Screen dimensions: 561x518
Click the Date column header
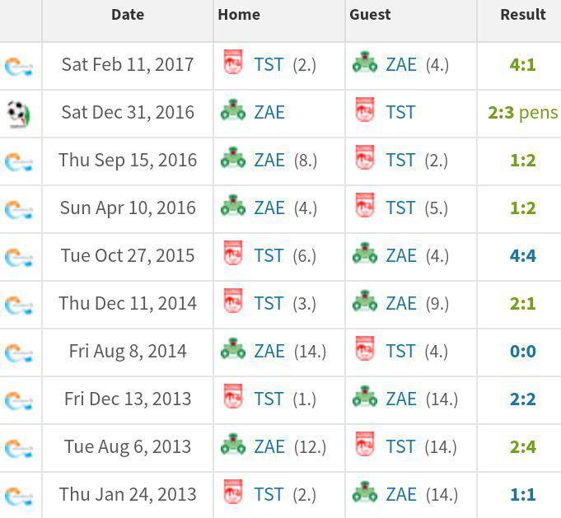click(128, 15)
